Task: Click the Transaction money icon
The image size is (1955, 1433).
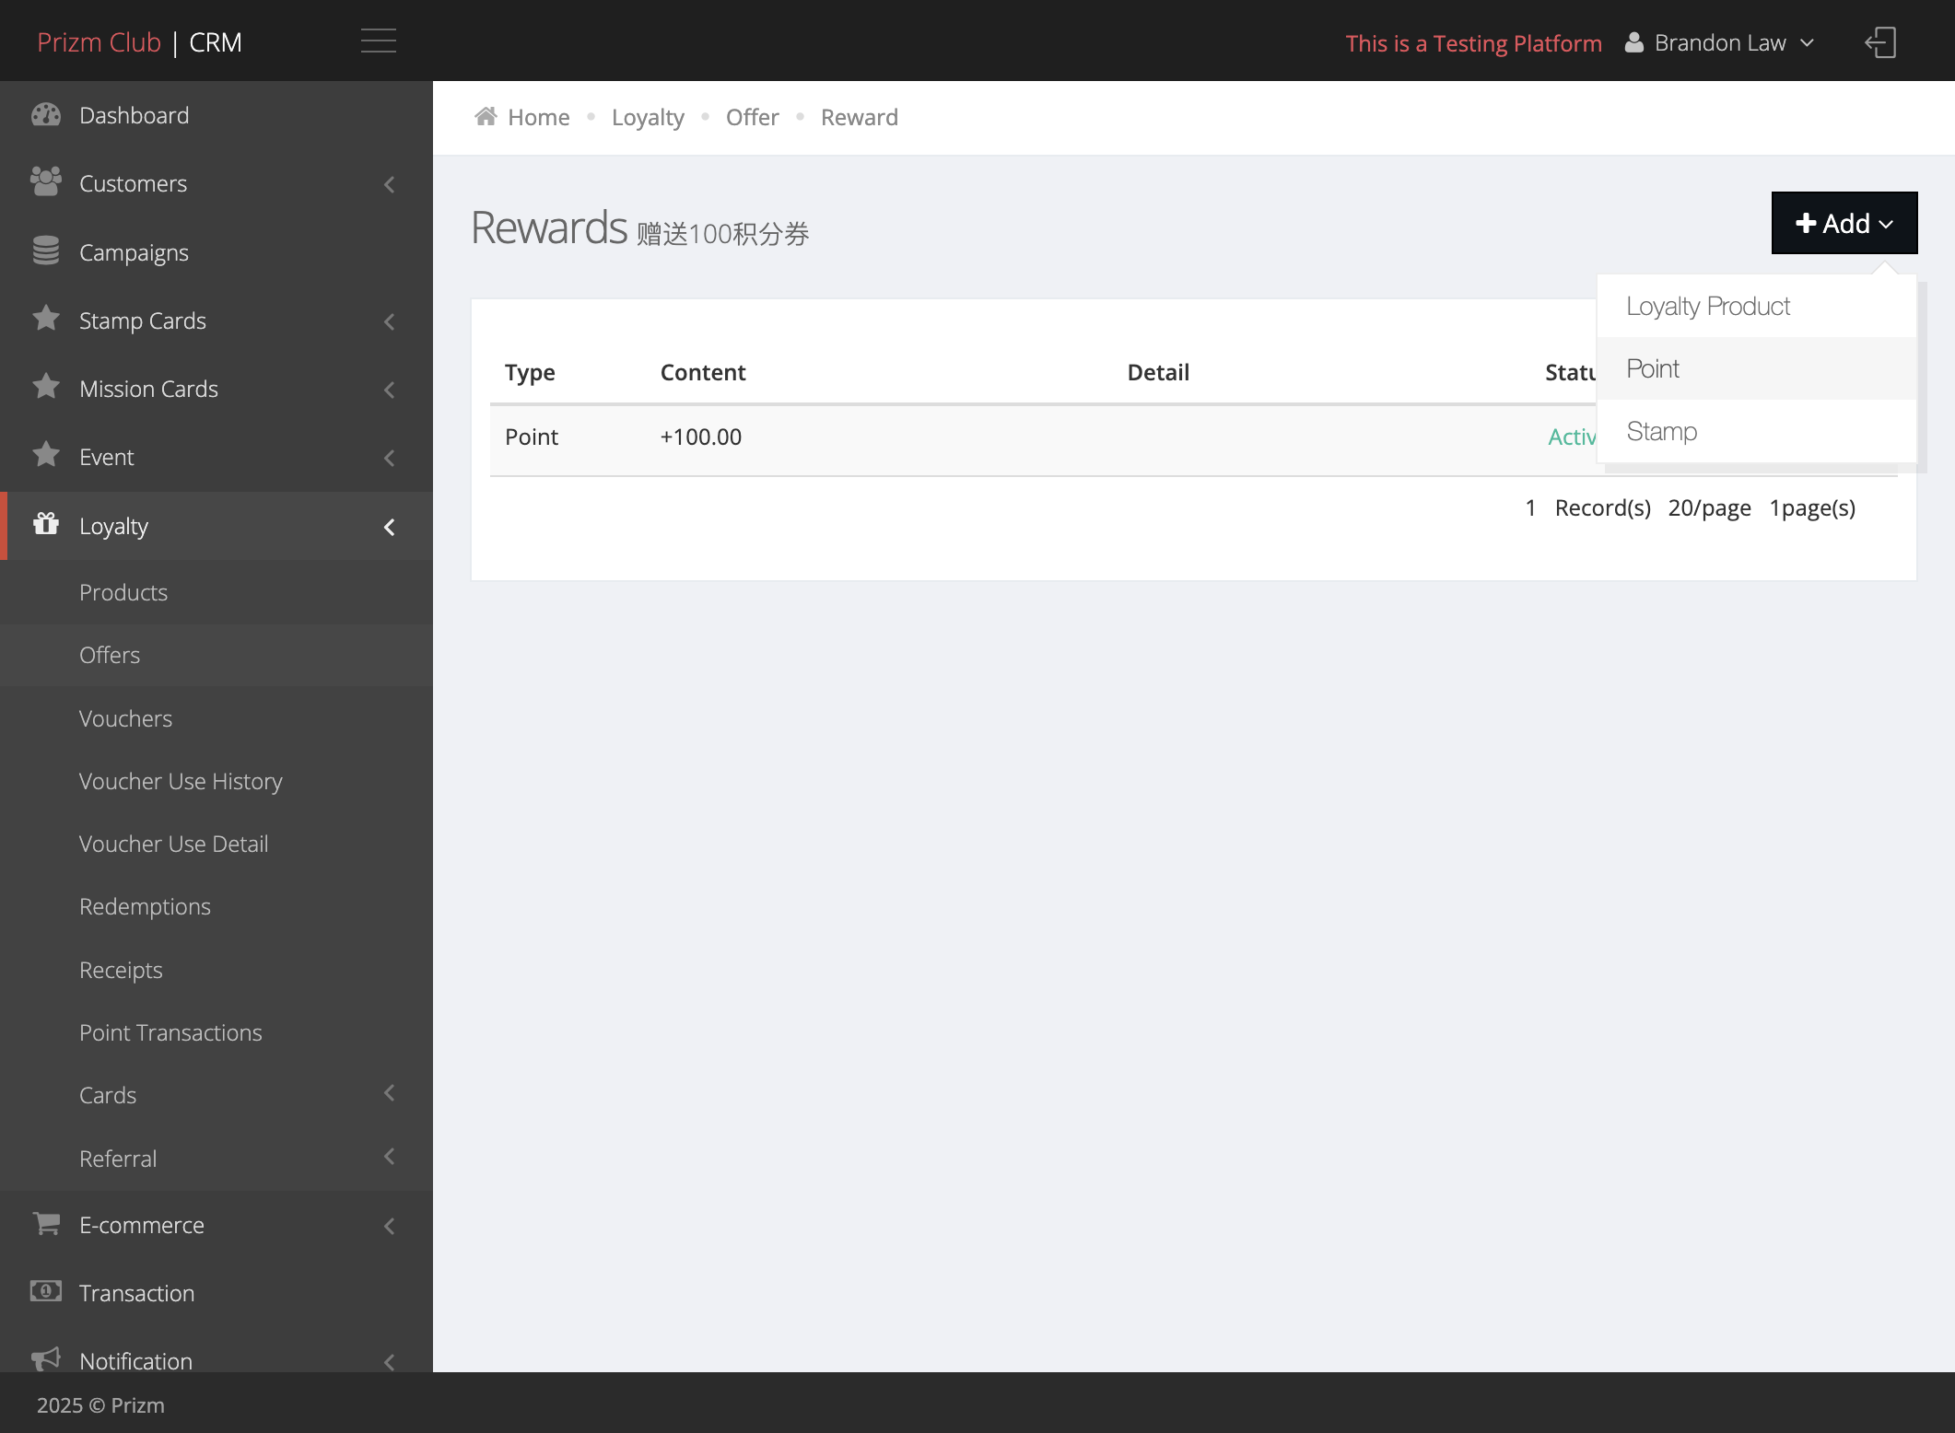Action: click(46, 1291)
